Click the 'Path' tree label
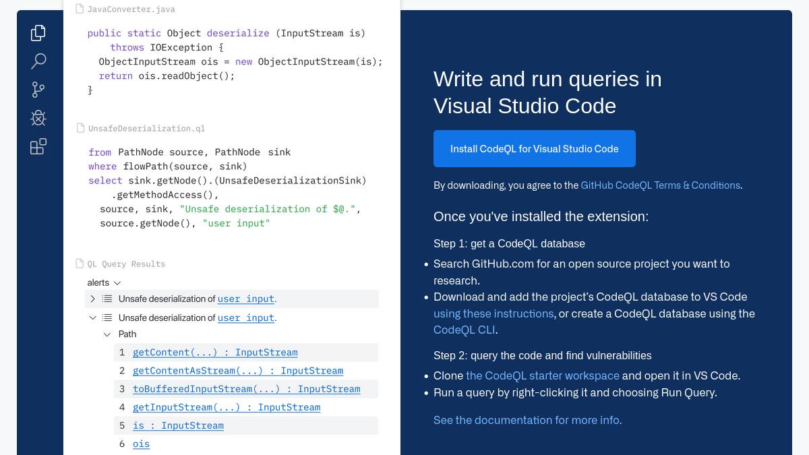This screenshot has width=809, height=455. 127,334
